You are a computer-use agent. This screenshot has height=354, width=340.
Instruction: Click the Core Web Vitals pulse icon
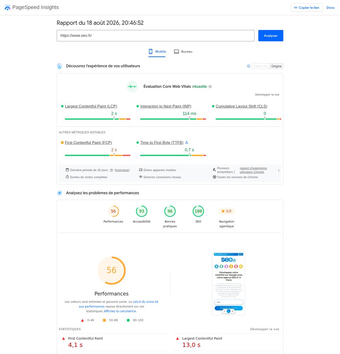(132, 86)
